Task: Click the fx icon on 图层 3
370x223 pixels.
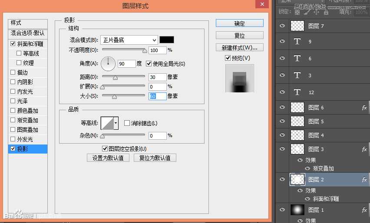Action: point(364,149)
